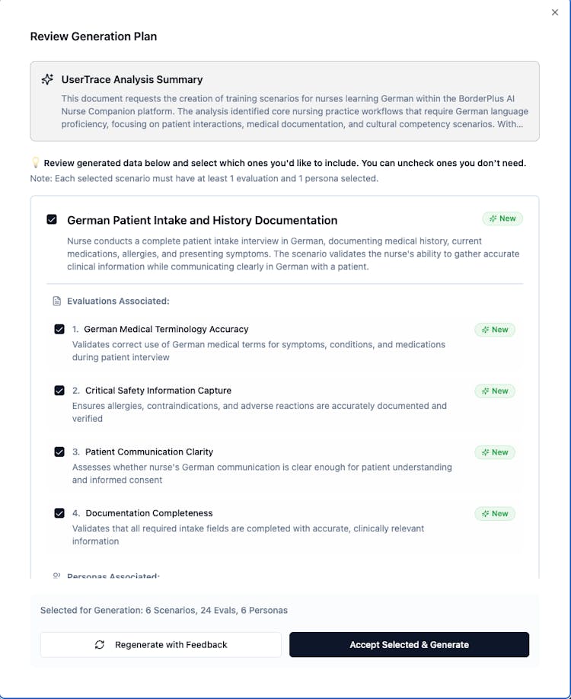This screenshot has height=699, width=571.
Task: Deselect Patient Communication Clarity evaluation
Action: (59, 452)
